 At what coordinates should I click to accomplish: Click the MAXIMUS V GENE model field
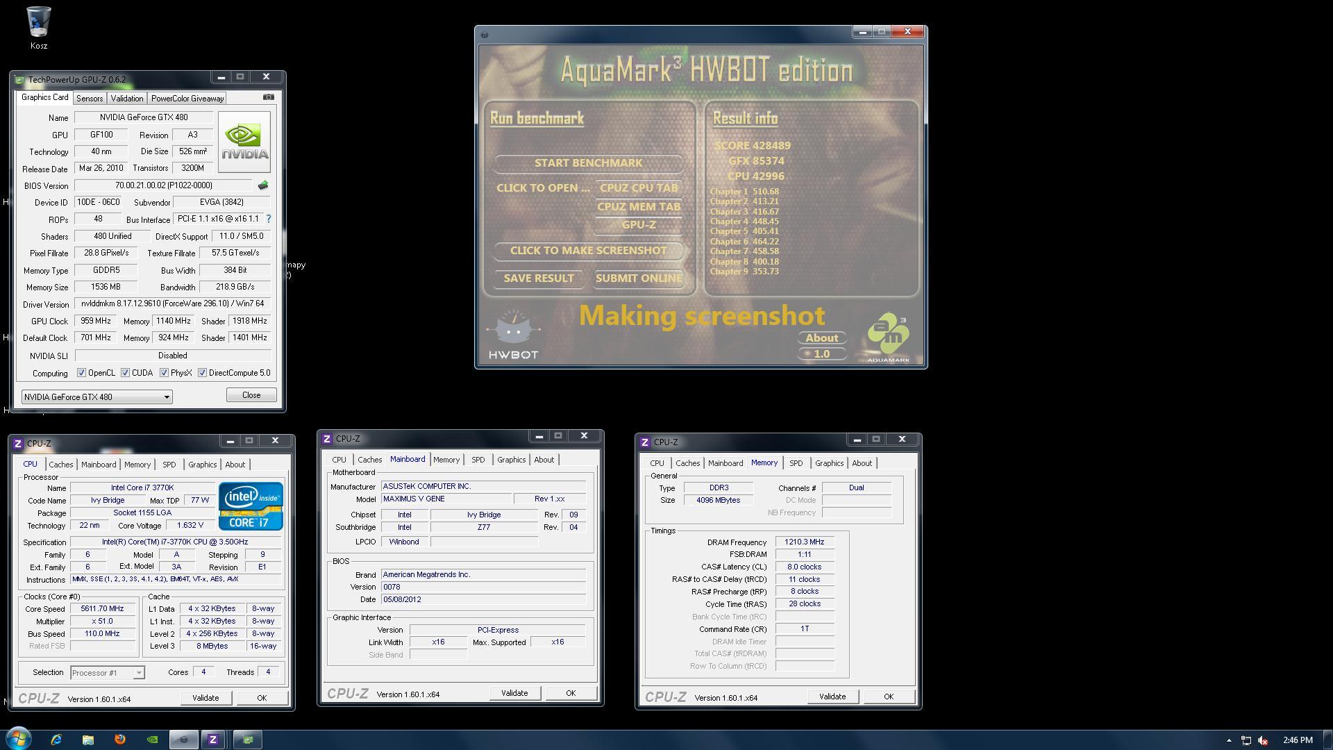coord(446,499)
